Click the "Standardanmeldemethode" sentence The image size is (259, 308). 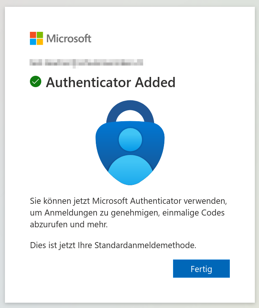click(x=113, y=245)
